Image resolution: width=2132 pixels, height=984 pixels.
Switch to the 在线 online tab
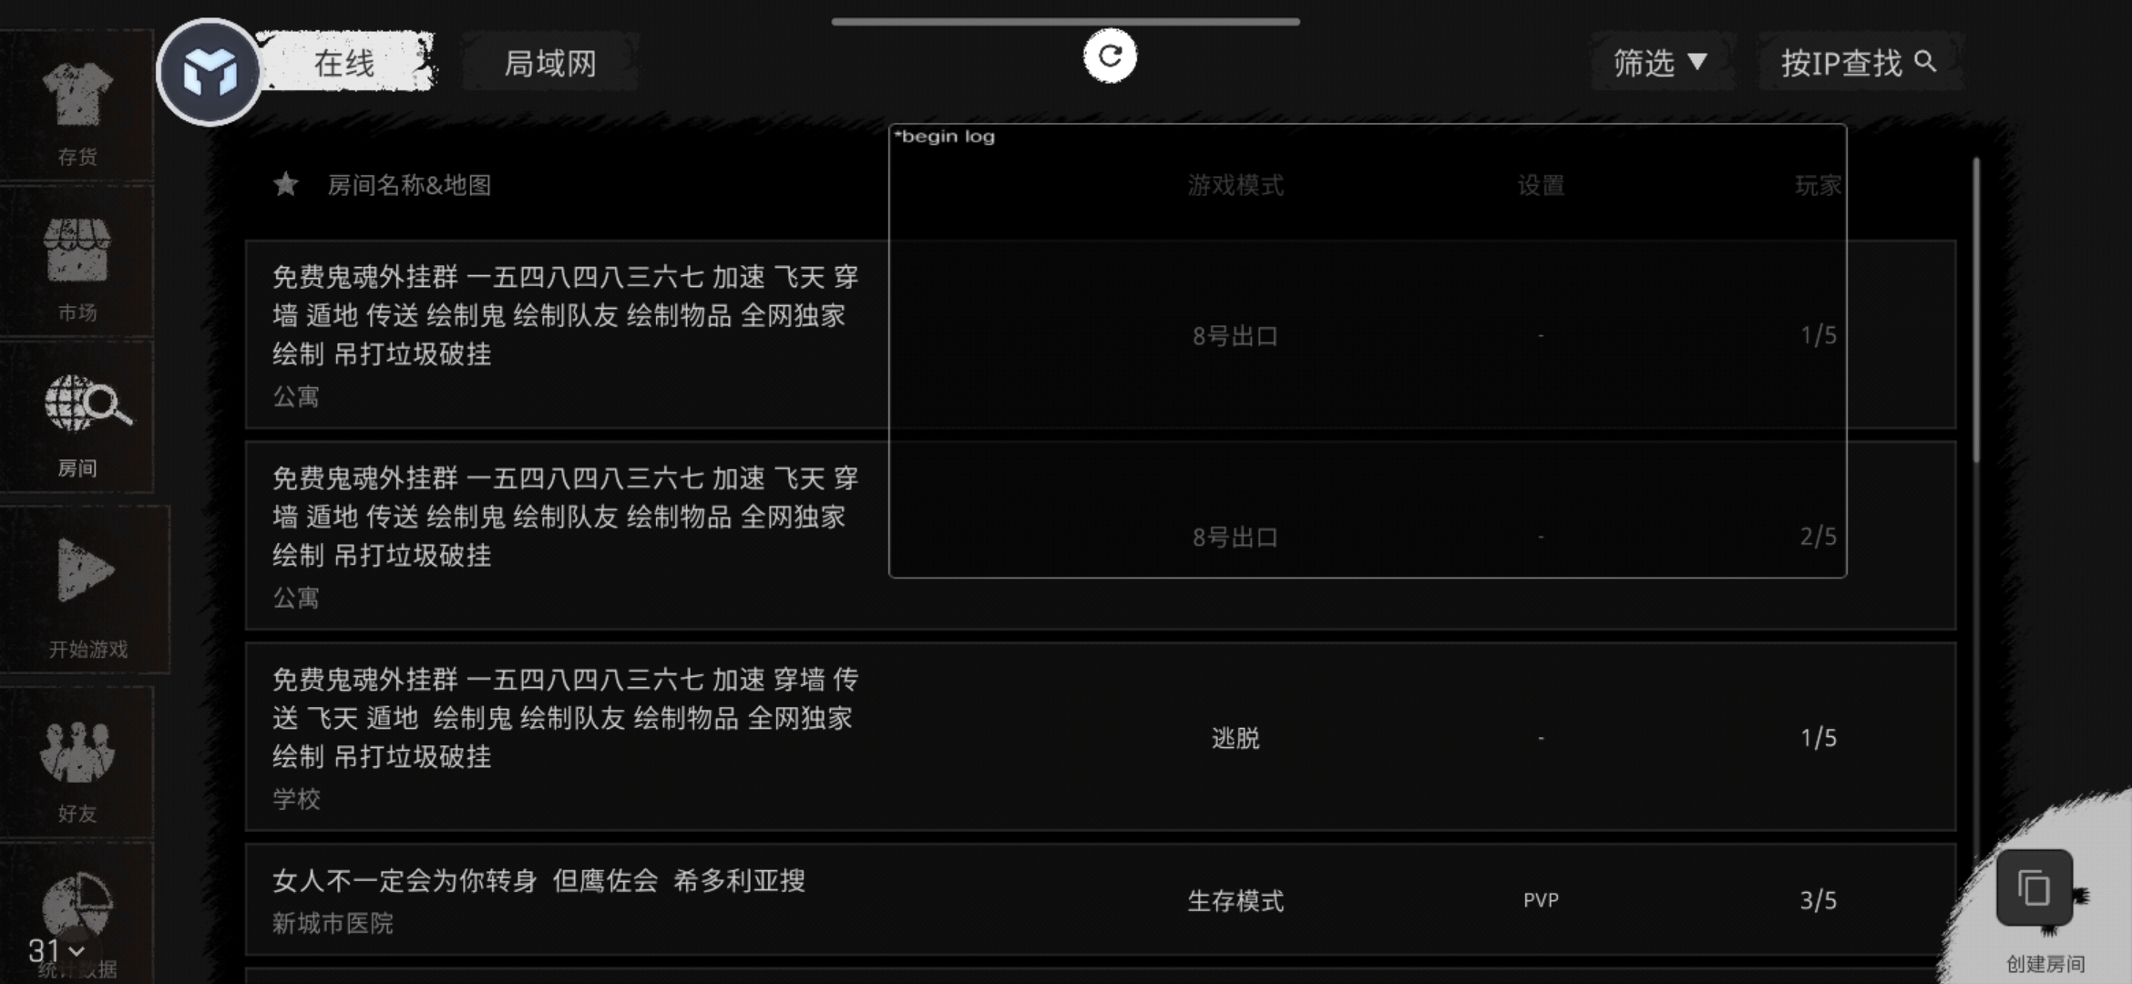pos(344,63)
